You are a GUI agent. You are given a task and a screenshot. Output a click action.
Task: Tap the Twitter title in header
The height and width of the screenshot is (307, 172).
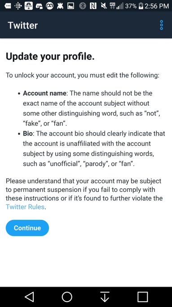[22, 25]
